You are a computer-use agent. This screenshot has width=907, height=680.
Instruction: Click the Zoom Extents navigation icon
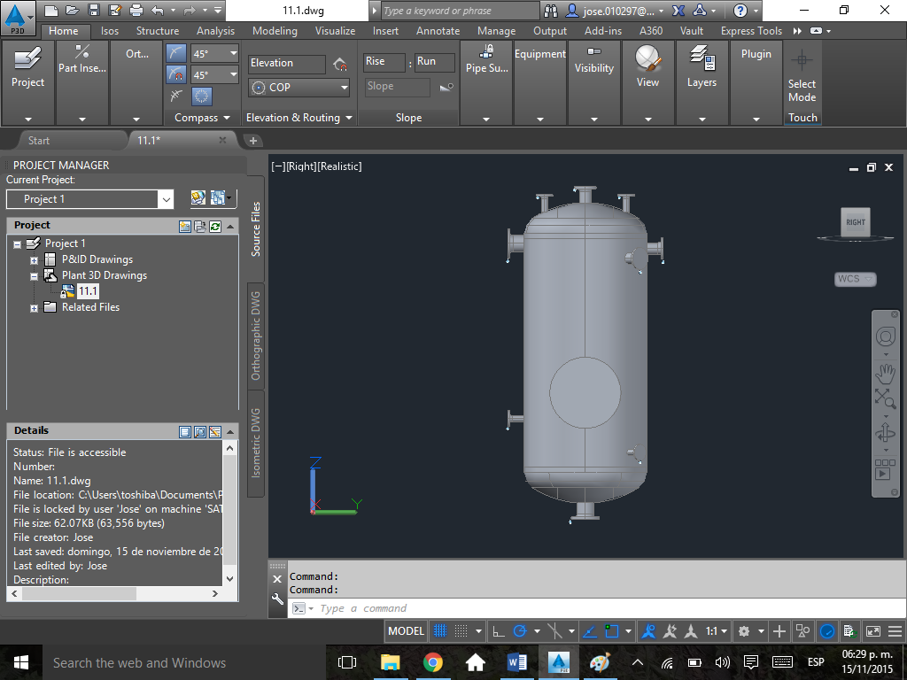coord(885,398)
